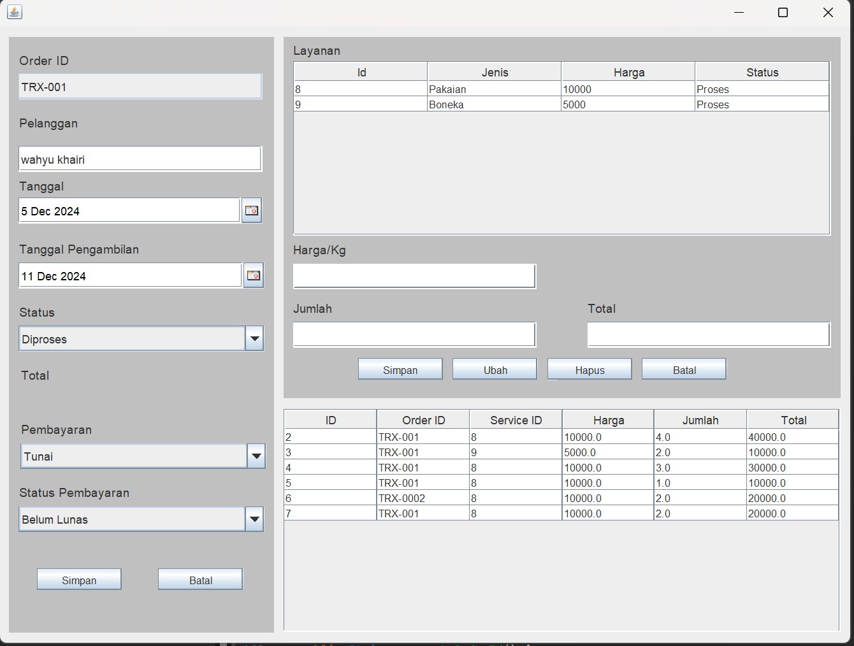Open the Pembayaran dropdown showing Tunai
Viewport: 854px width, 646px height.
coord(256,456)
